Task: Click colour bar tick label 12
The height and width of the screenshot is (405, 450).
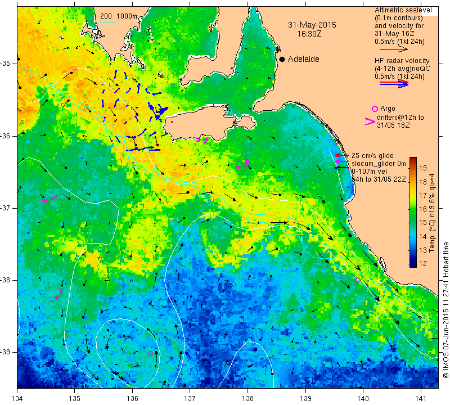Action: coord(423,263)
